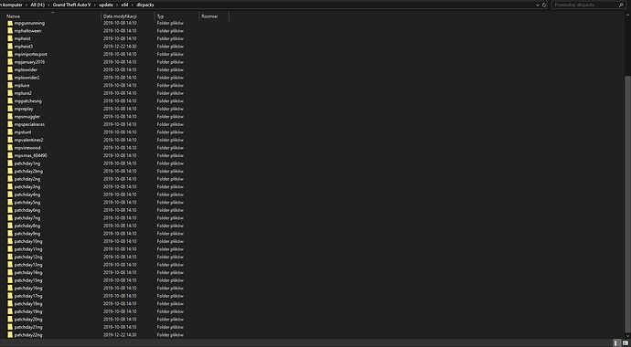Click the patchday6ng folder name
Image resolution: width=631 pixels, height=347 pixels.
27,210
